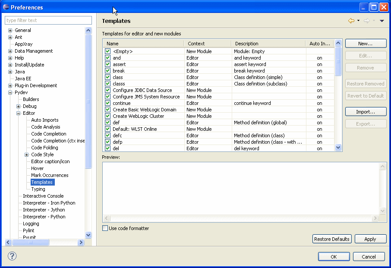Sort templates by Context column header
This screenshot has width=391, height=268.
[207, 44]
